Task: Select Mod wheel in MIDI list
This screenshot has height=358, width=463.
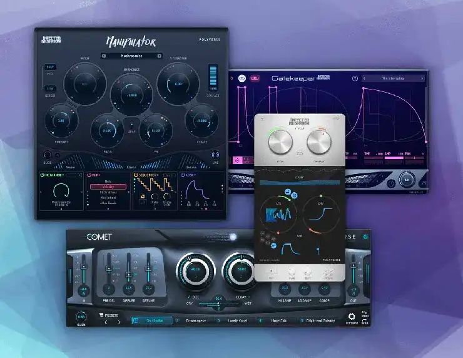Action: click(x=108, y=198)
